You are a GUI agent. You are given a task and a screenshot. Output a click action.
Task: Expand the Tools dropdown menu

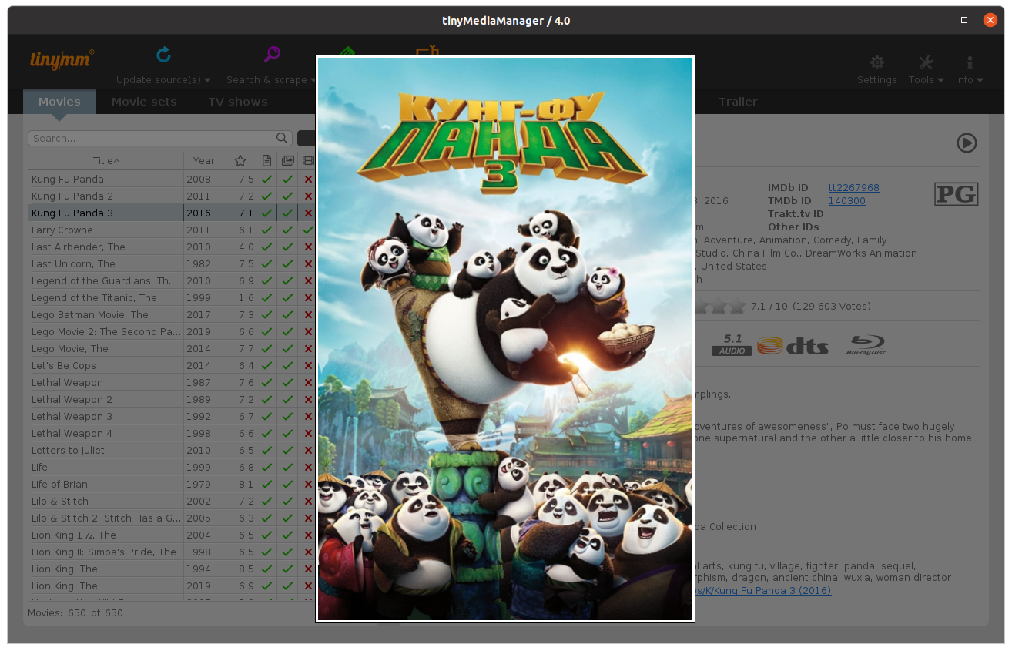pos(940,80)
